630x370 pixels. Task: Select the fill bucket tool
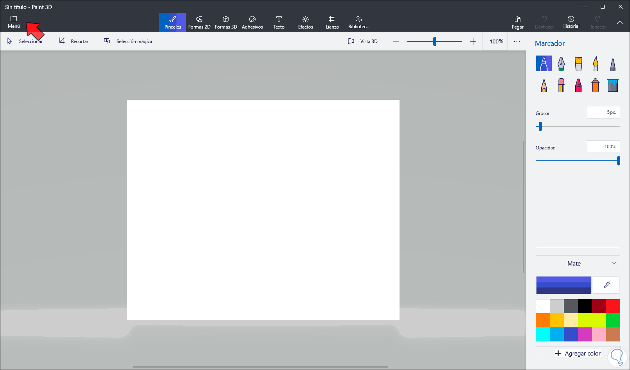coord(612,85)
